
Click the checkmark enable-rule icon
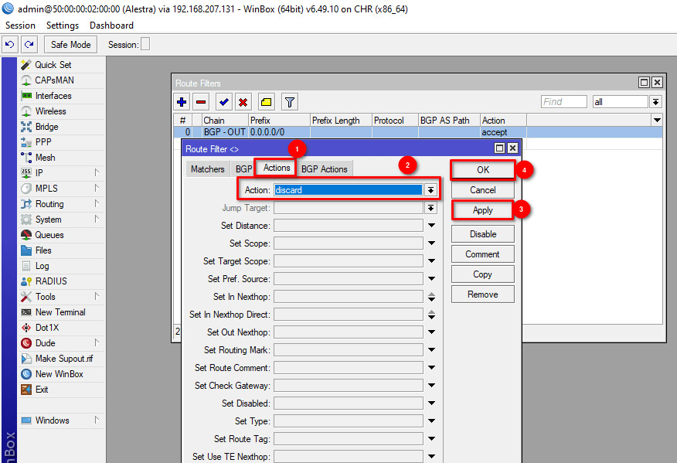(223, 101)
